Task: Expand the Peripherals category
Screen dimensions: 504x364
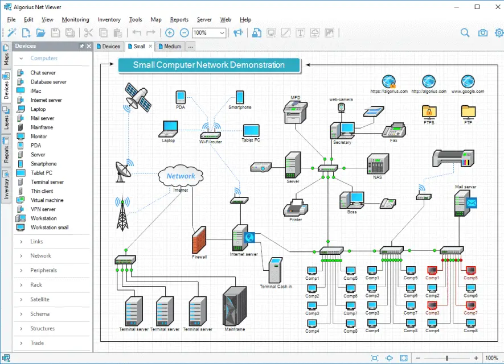Action: pyautogui.click(x=21, y=270)
